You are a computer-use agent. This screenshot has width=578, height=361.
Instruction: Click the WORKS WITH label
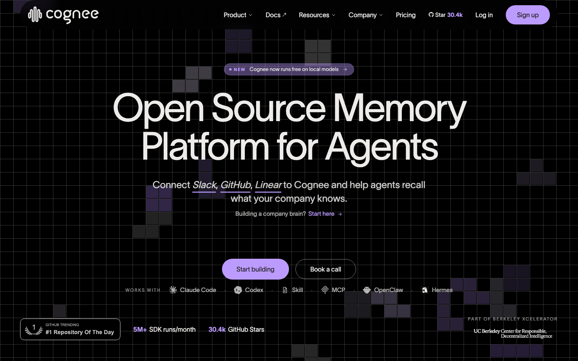coord(143,290)
